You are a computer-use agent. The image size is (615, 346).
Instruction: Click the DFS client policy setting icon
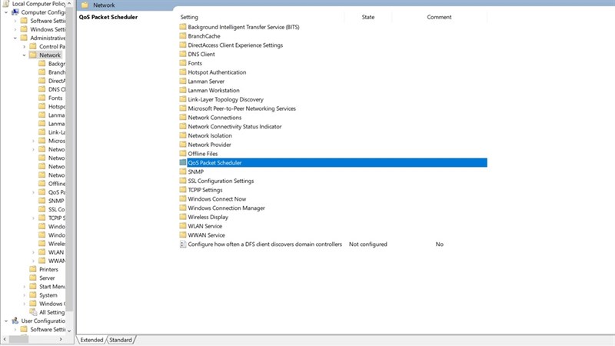[x=183, y=245]
